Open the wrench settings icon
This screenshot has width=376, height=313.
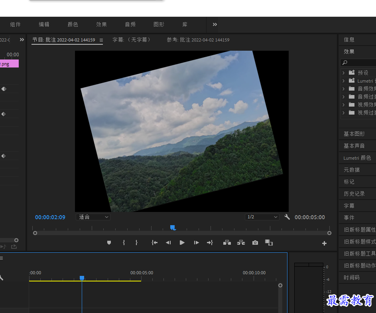point(287,217)
